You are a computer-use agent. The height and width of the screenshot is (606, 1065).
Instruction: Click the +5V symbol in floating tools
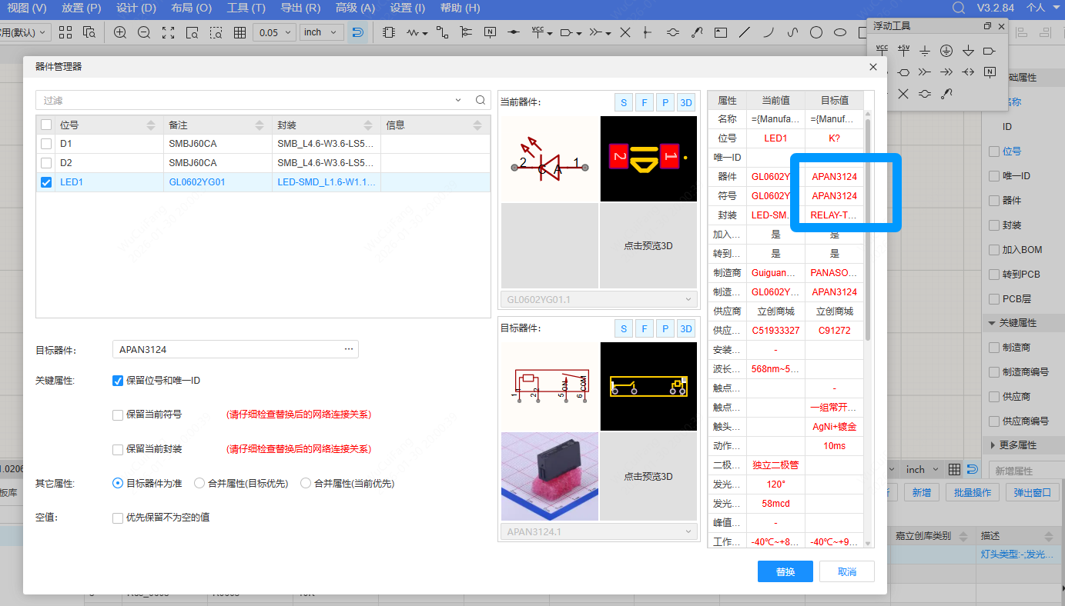[903, 51]
